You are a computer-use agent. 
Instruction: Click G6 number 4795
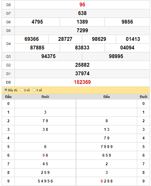(x=37, y=22)
